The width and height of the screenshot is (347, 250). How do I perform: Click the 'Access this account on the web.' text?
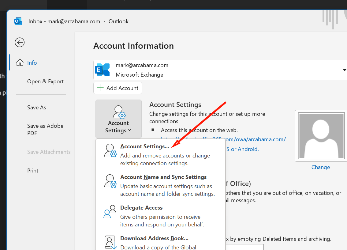click(x=199, y=130)
